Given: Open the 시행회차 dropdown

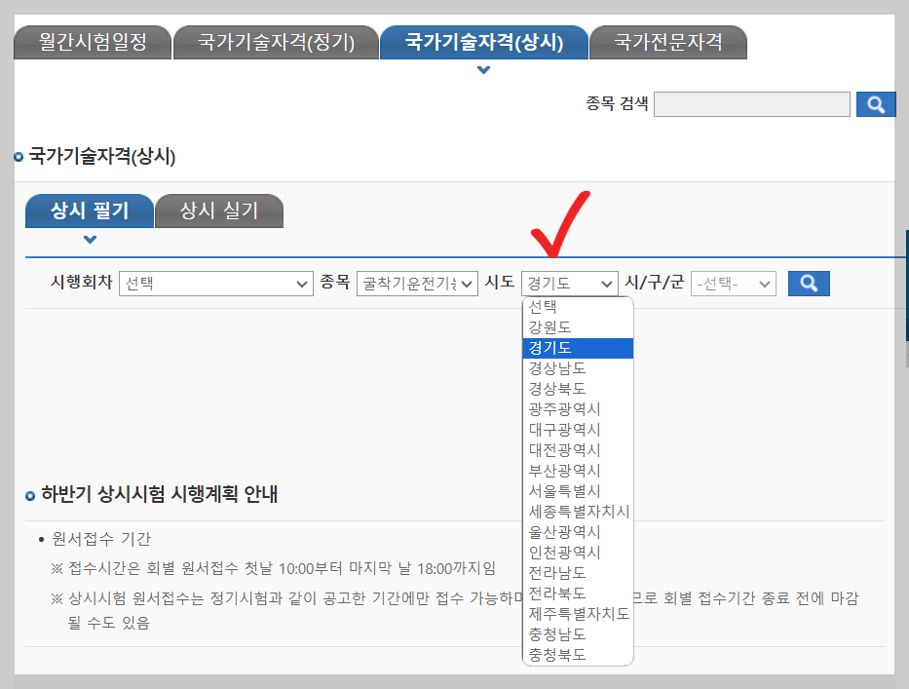Looking at the screenshot, I should point(216,283).
